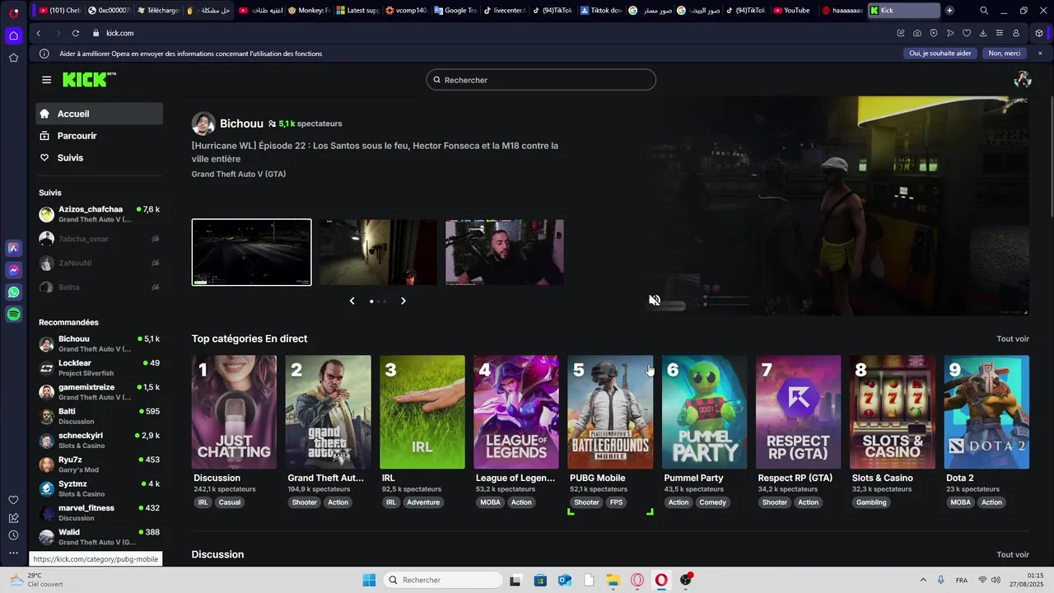Open File Explorer from taskbar
This screenshot has width=1054, height=593.
[x=613, y=580]
